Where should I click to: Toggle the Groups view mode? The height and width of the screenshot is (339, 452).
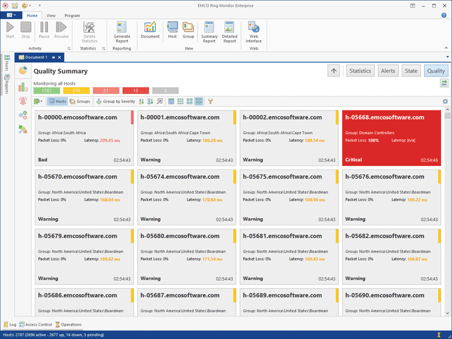pyautogui.click(x=80, y=101)
